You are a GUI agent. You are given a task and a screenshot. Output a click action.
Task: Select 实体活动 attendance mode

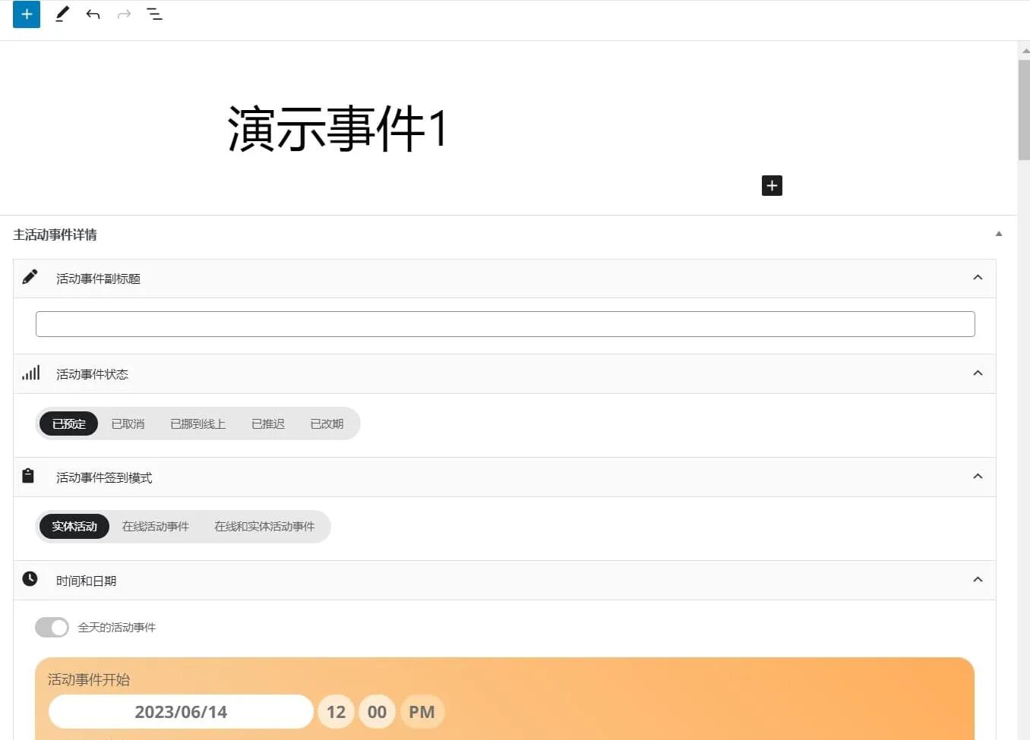(x=74, y=527)
